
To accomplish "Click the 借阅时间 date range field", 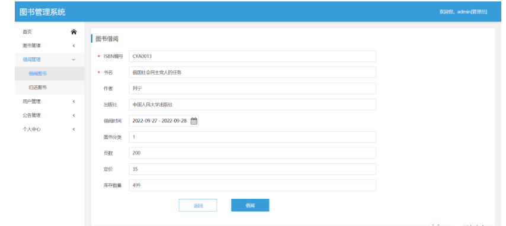I will click(x=164, y=121).
